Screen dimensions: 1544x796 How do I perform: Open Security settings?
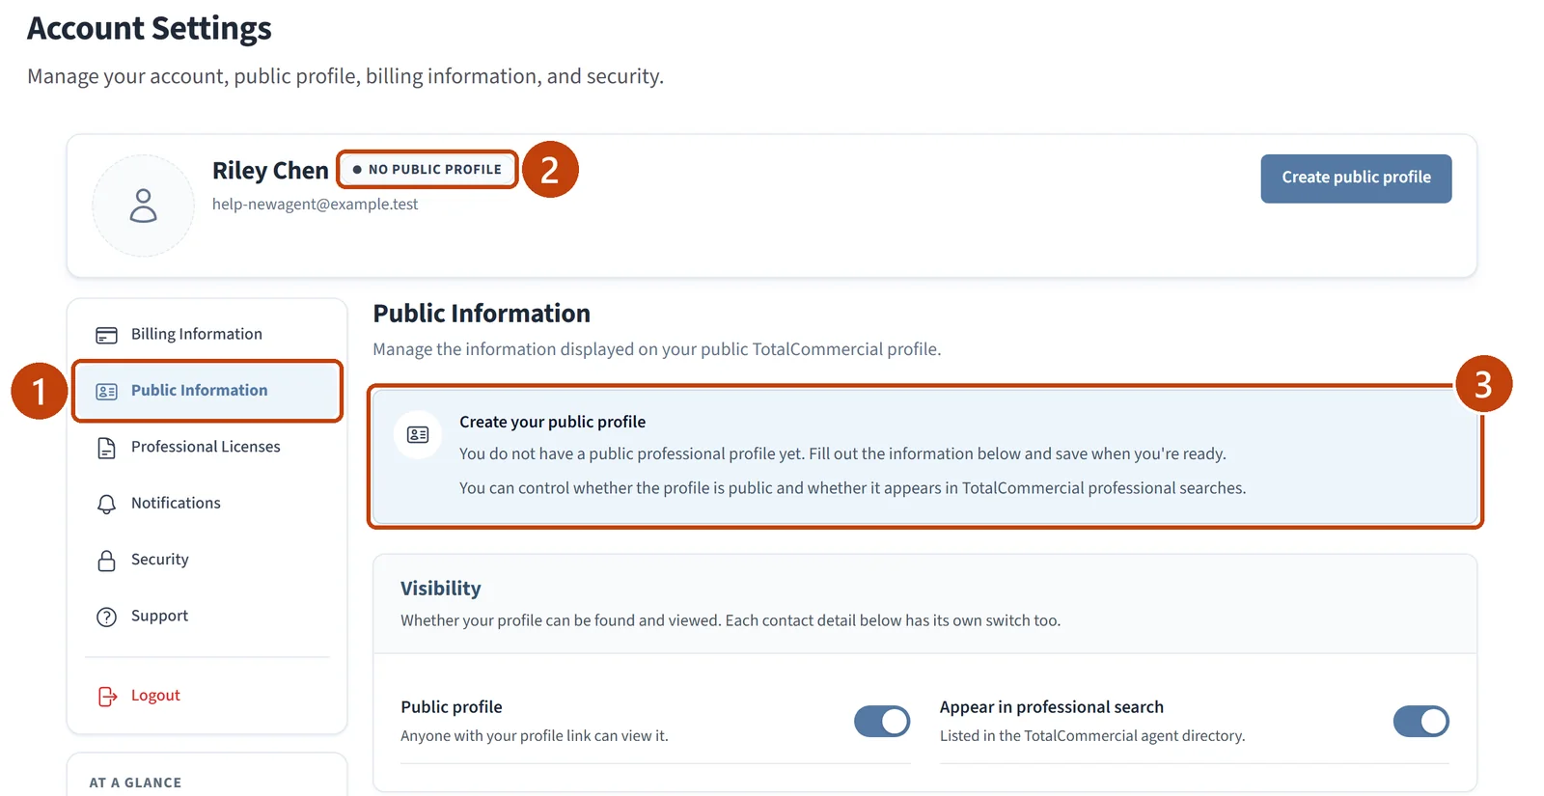(x=207, y=560)
